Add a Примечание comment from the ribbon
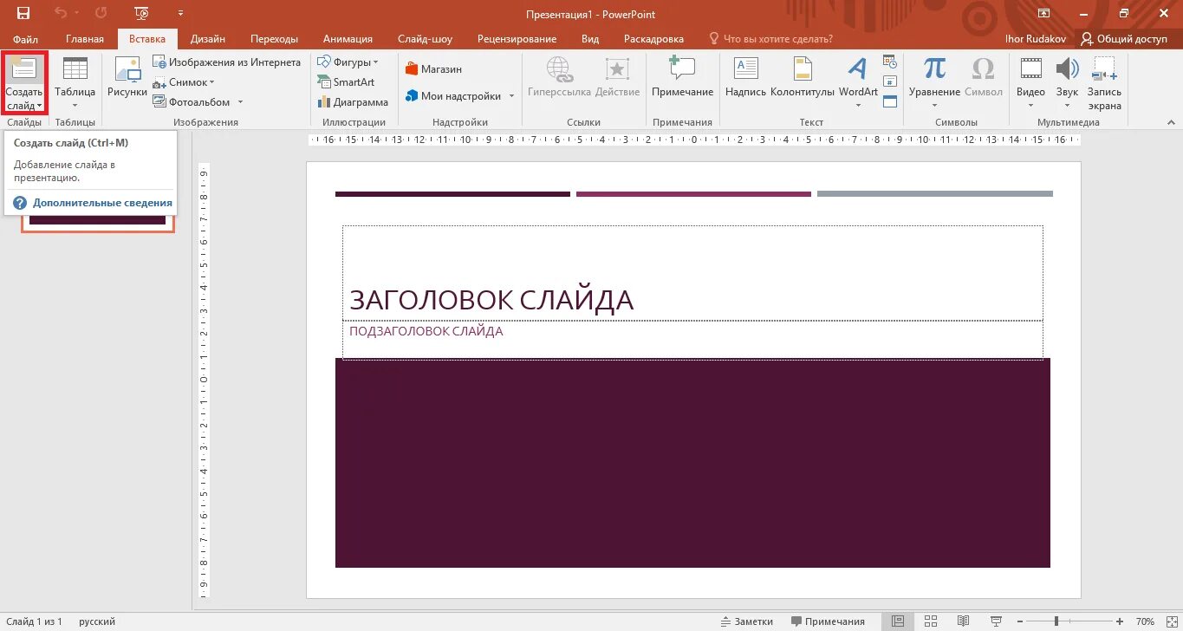The image size is (1183, 631). pos(682,76)
